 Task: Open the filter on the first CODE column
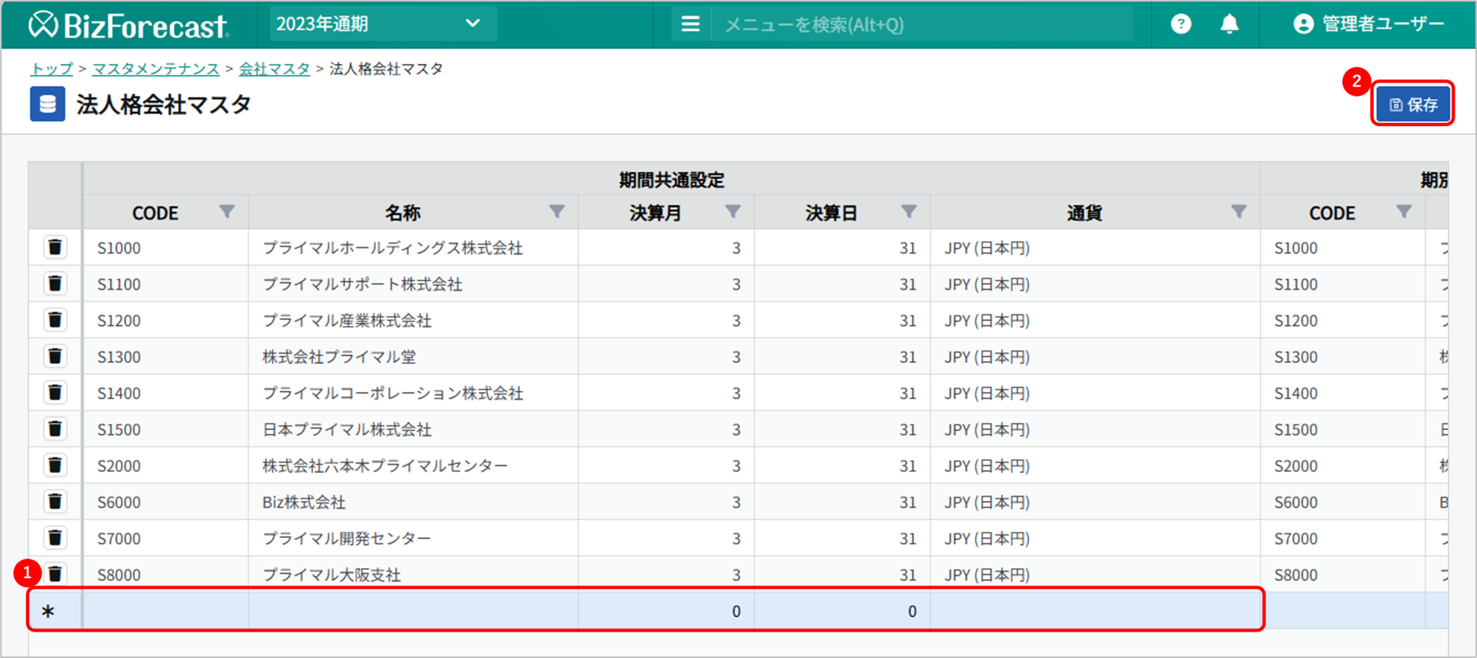(x=227, y=212)
